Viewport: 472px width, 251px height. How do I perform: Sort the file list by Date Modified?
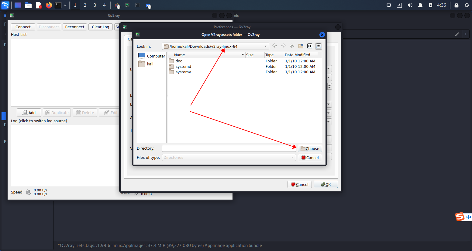tap(301, 55)
